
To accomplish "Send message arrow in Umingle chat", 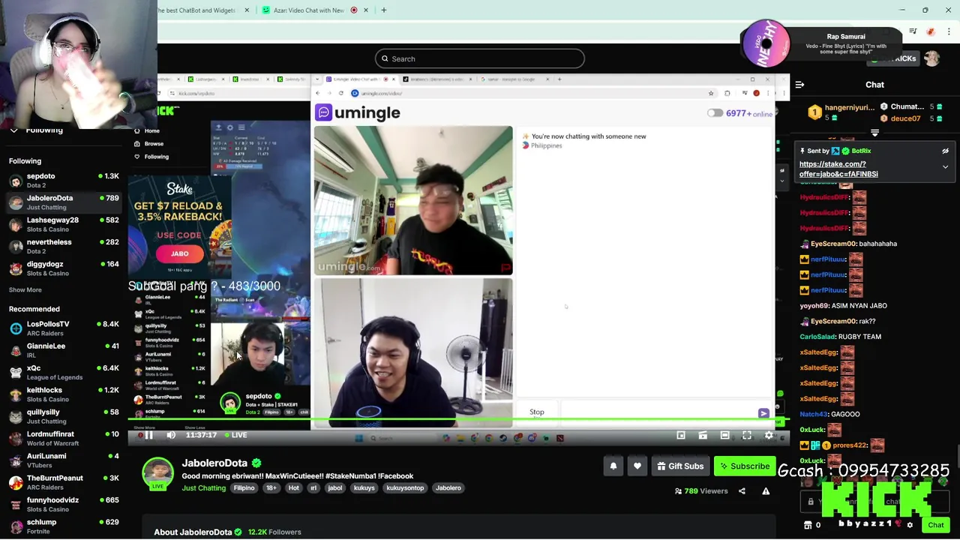I will (763, 413).
